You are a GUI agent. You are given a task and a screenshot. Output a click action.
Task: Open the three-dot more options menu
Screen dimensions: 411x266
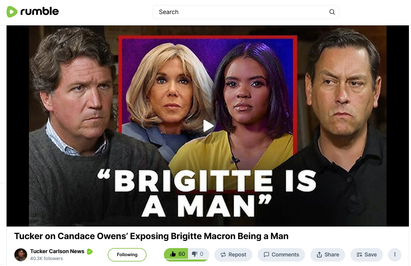point(395,255)
